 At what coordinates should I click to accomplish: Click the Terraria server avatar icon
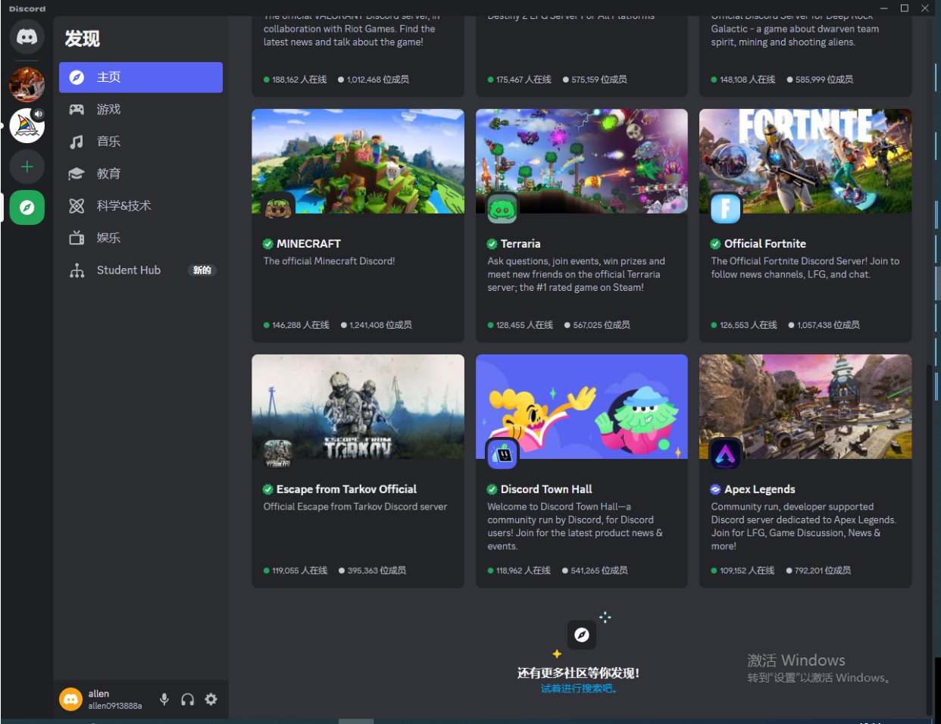click(x=502, y=209)
